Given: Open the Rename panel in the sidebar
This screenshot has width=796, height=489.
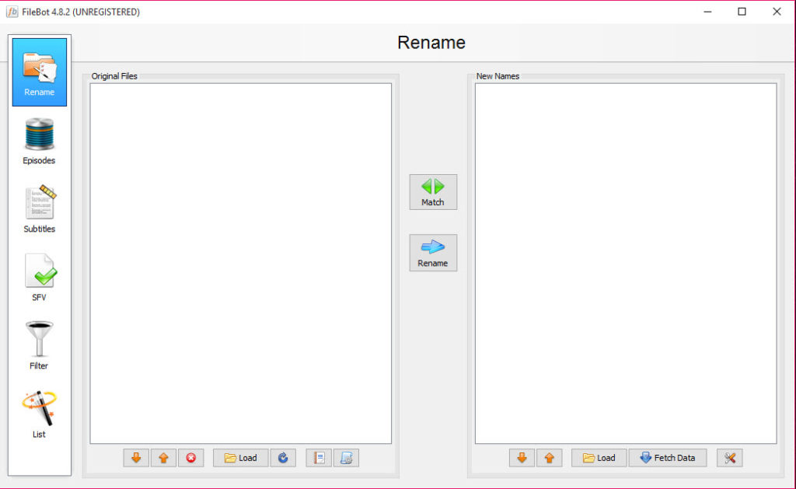Looking at the screenshot, I should 40,72.
